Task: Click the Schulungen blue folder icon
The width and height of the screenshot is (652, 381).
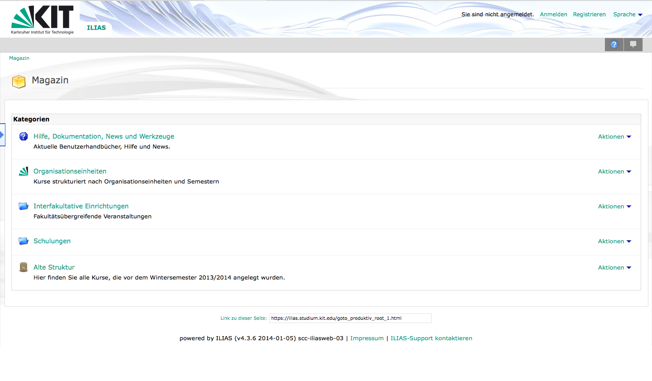Action: 24,241
